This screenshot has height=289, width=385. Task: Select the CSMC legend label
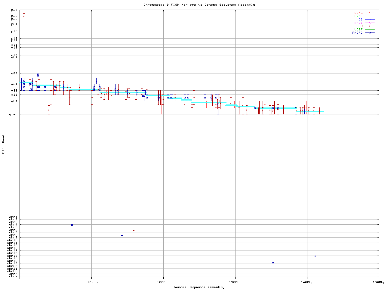(x=358, y=13)
